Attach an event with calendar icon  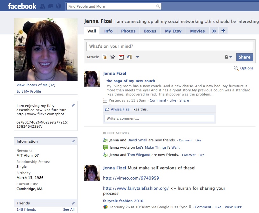pyautogui.click(x=121, y=57)
